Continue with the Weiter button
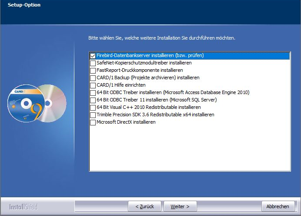 pyautogui.click(x=180, y=206)
